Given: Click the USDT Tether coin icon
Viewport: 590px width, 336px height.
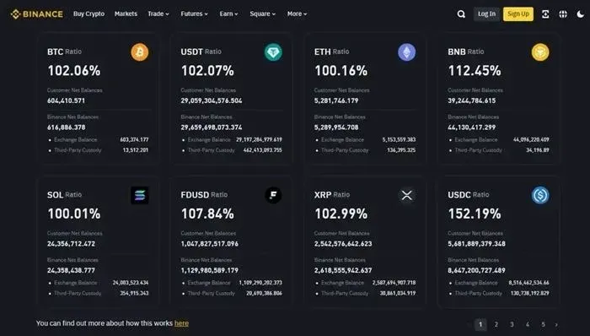Looking at the screenshot, I should (273, 52).
